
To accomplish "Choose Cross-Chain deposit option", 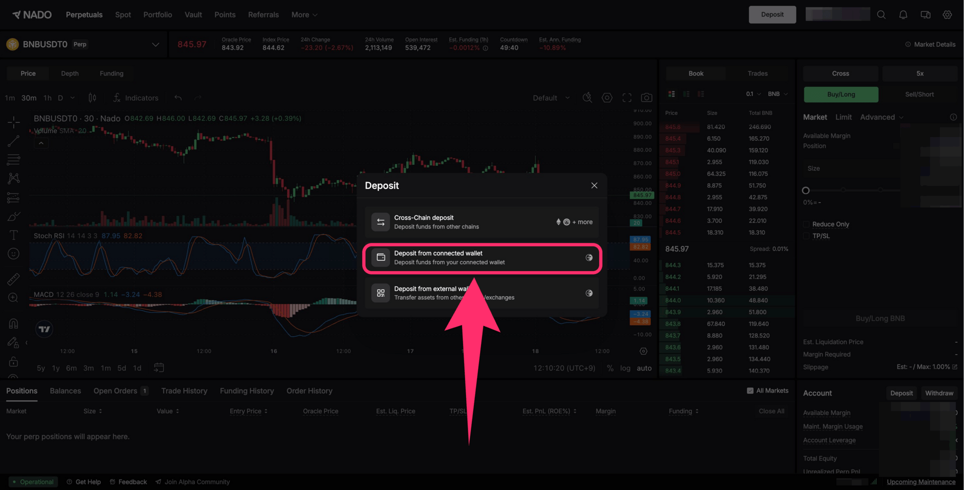I will (x=482, y=222).
